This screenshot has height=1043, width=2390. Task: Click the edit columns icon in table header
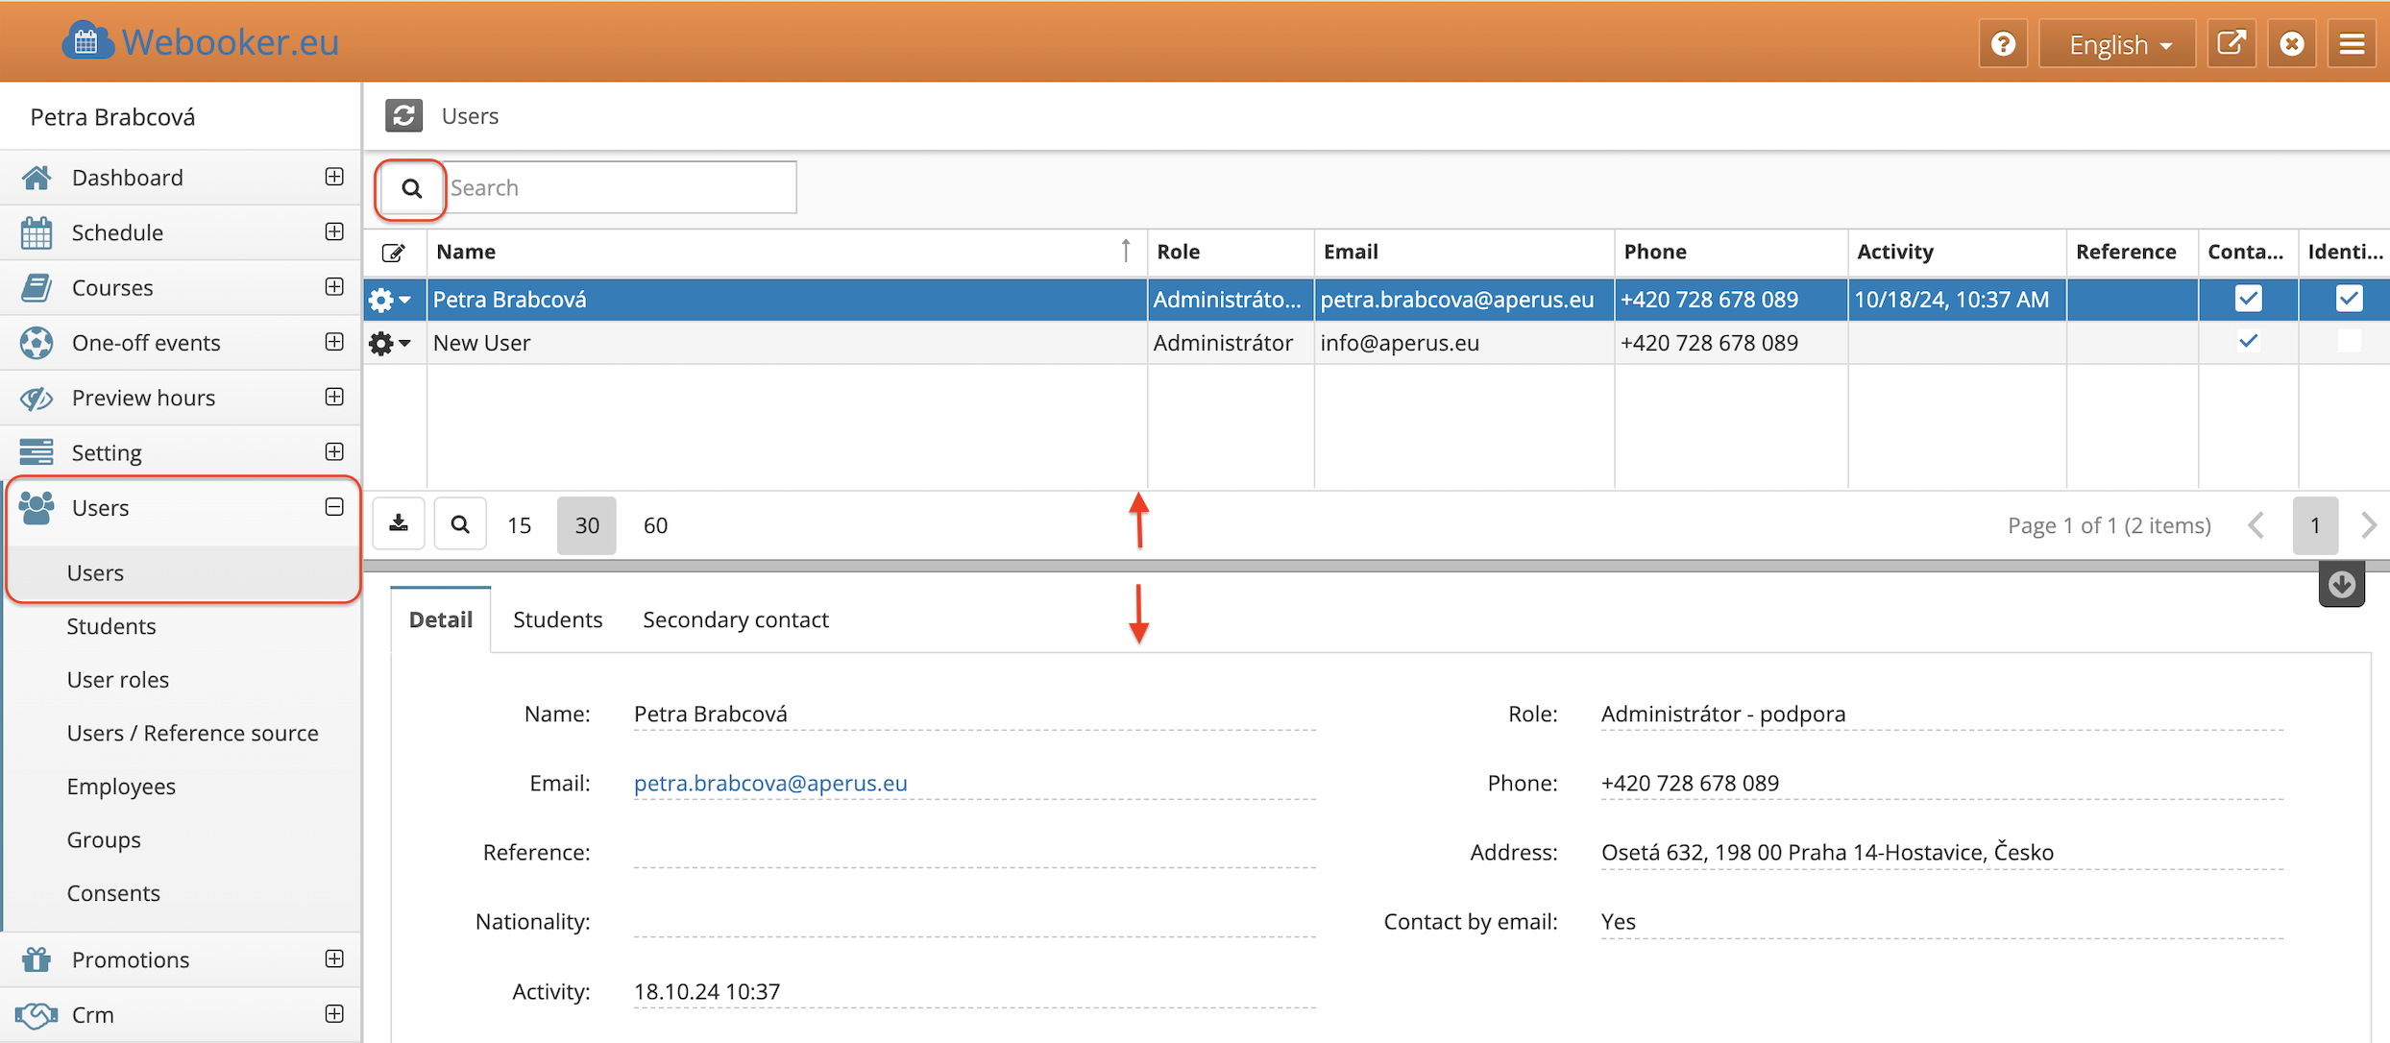(394, 253)
